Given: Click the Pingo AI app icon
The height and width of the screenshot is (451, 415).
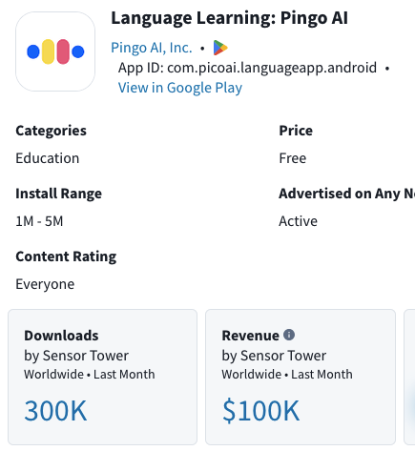Looking at the screenshot, I should tap(55, 51).
